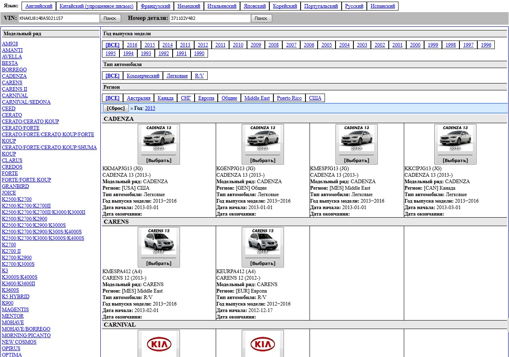Open MOHAVE/BORREGO in the model list

26,329
